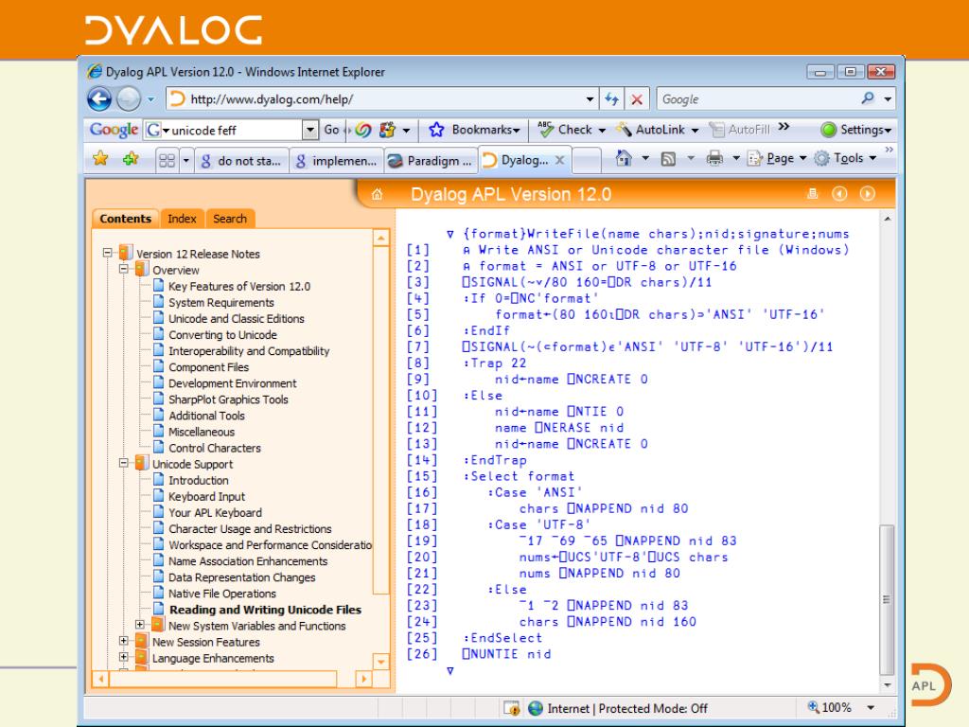Image resolution: width=969 pixels, height=727 pixels.
Task: Open the Page menu
Action: (x=778, y=159)
